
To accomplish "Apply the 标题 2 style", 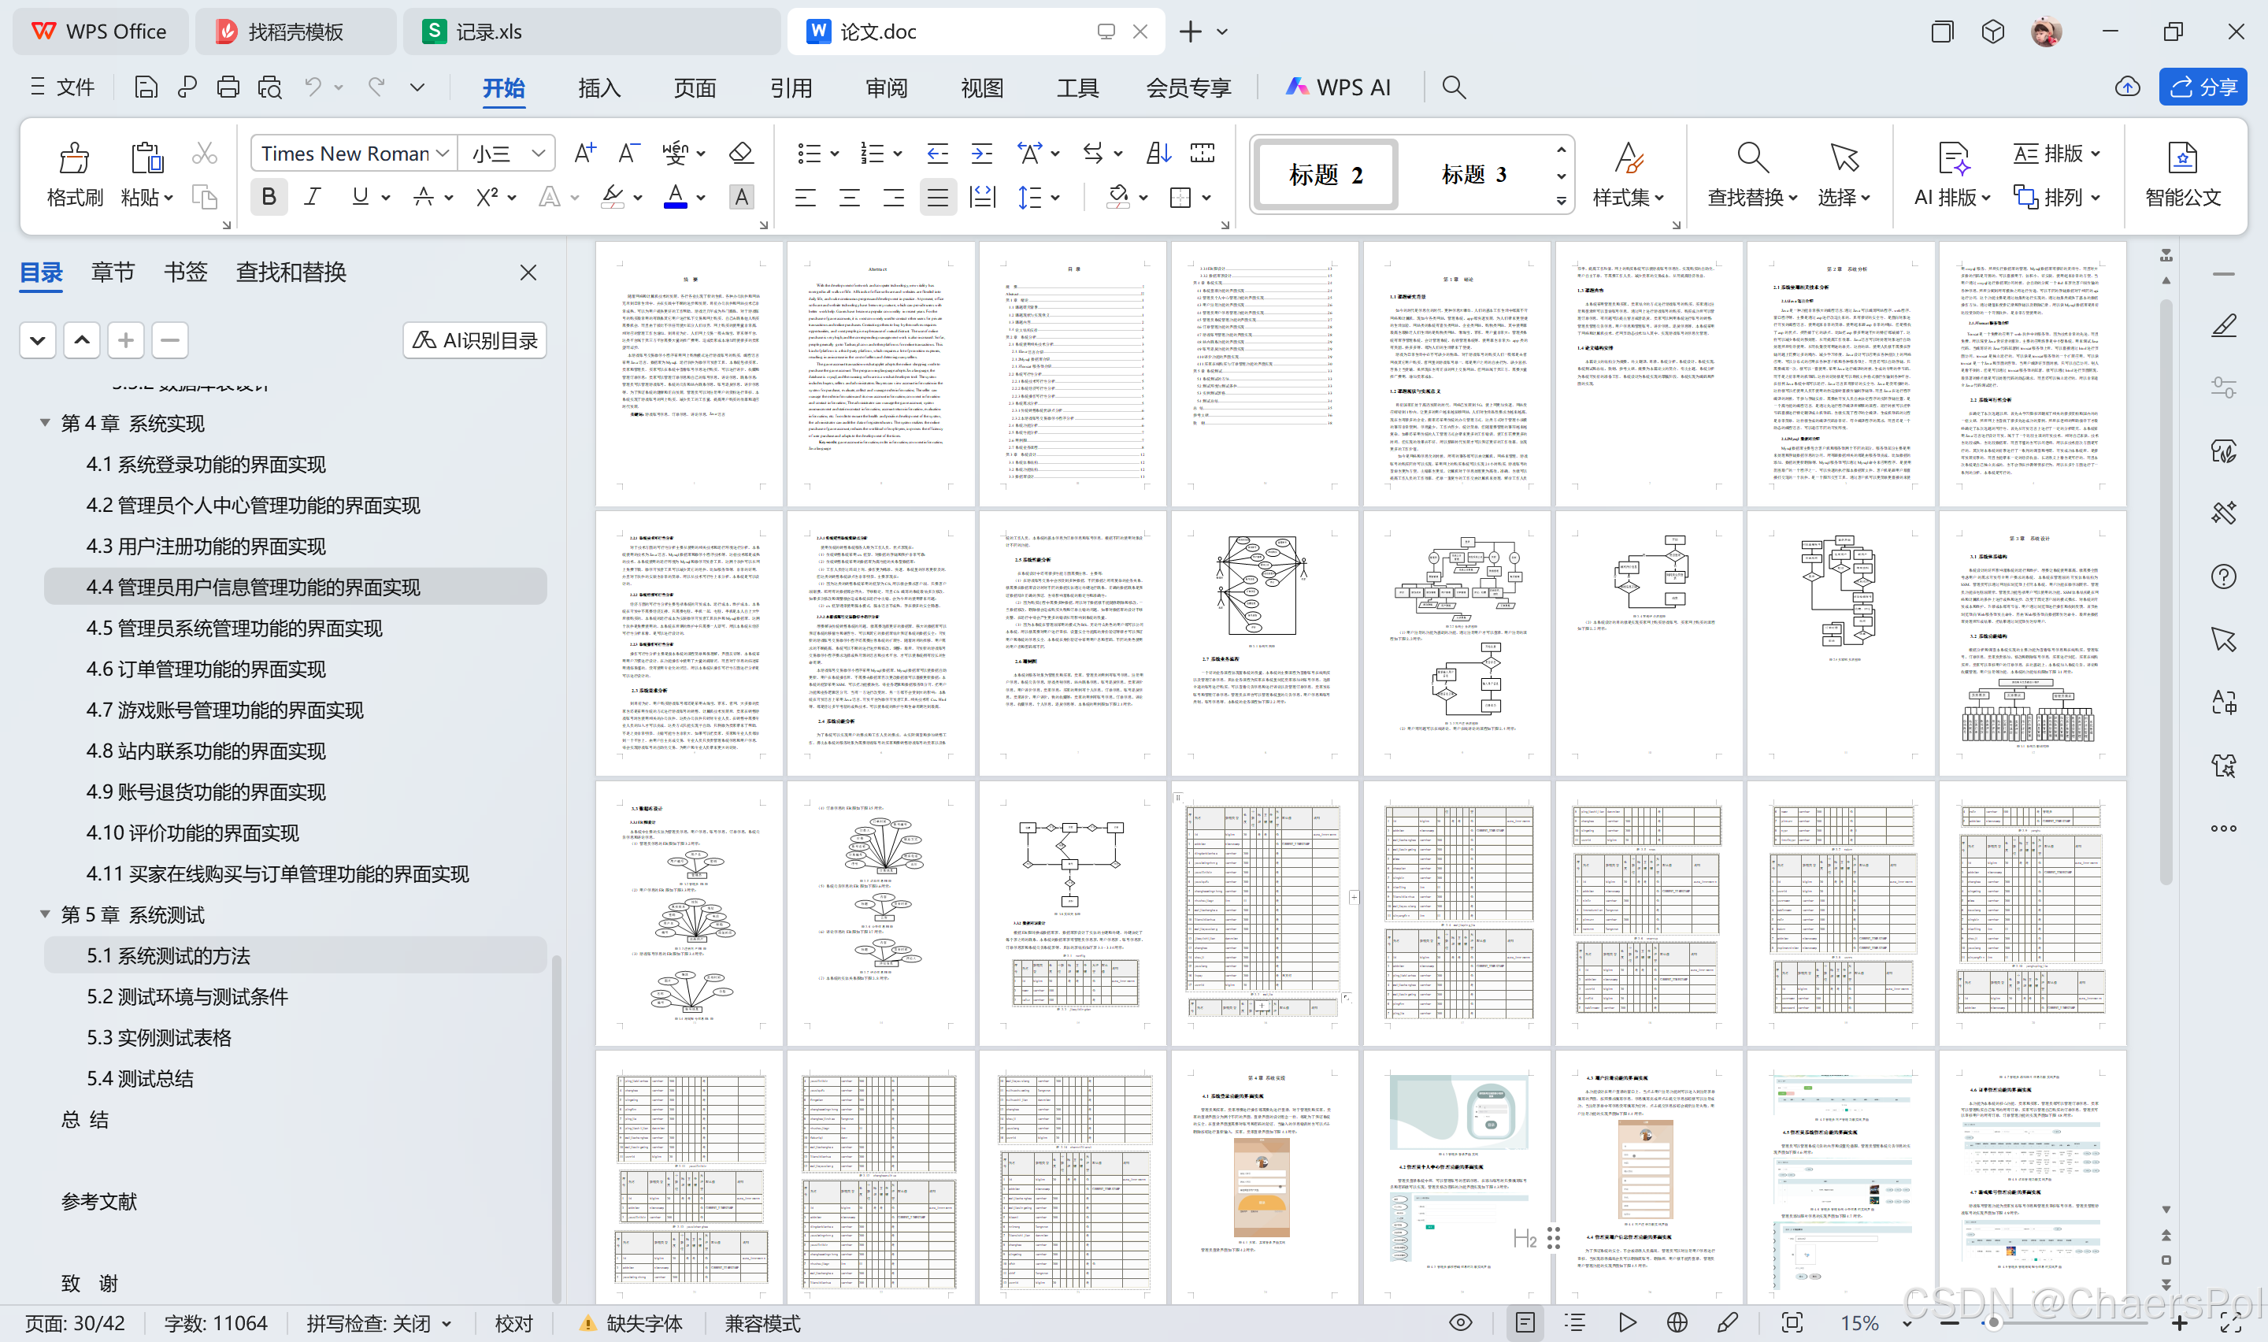I will point(1325,175).
